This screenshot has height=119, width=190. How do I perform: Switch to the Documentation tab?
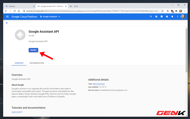(x=37, y=63)
